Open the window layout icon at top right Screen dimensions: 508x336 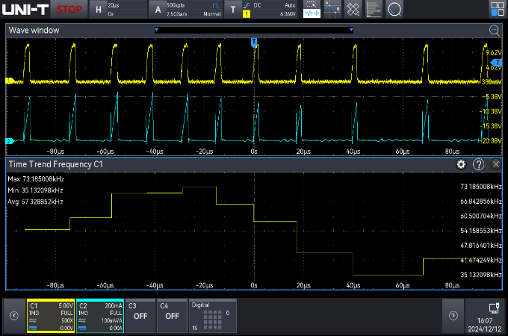click(497, 9)
